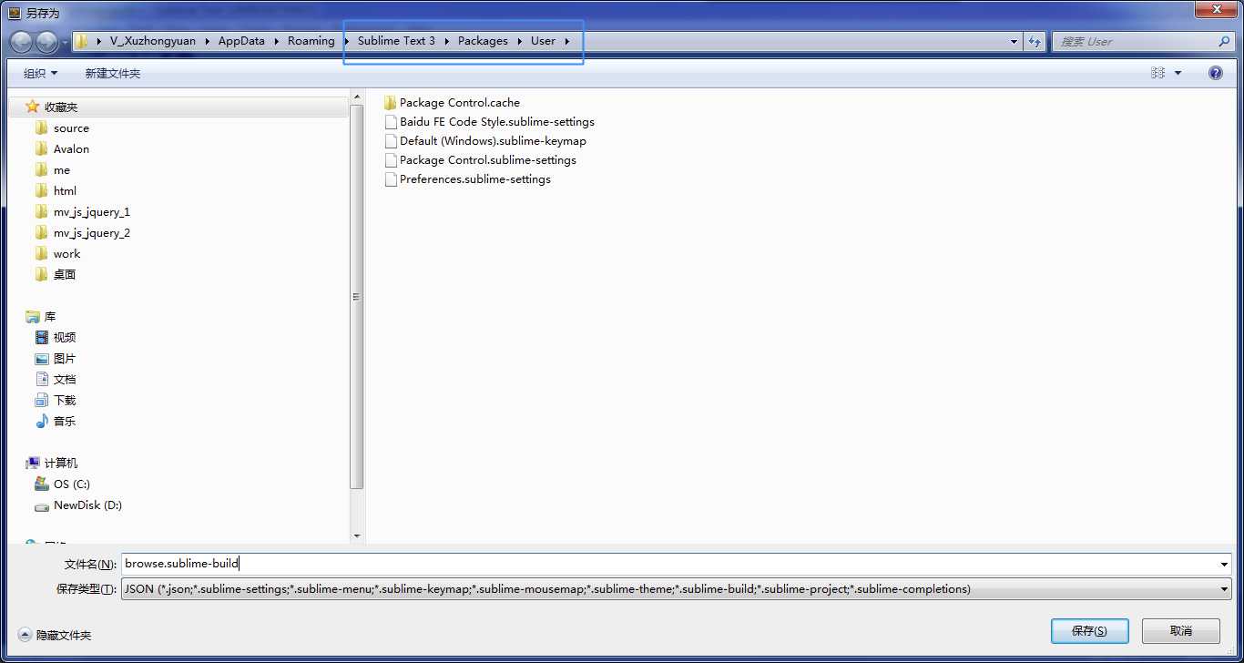Open the address bar history dropdown arrow
The width and height of the screenshot is (1244, 663).
point(1015,41)
